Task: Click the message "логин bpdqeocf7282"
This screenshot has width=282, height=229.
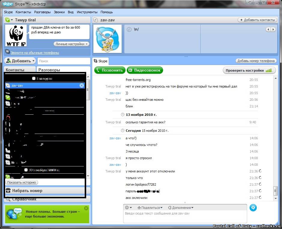Action: coord(141,184)
